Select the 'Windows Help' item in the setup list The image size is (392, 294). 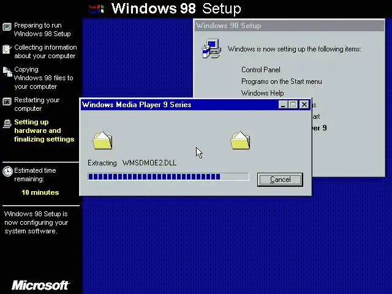point(262,93)
